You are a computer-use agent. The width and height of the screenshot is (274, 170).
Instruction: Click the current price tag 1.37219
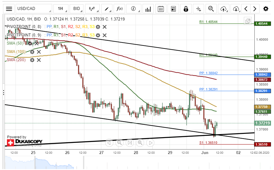click(x=263, y=123)
